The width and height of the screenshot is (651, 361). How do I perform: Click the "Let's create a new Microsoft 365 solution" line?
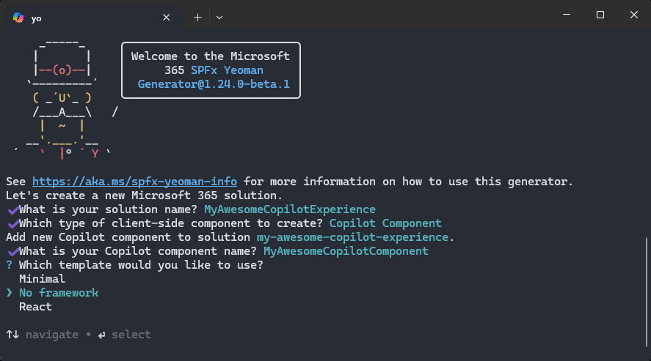pyautogui.click(x=144, y=196)
